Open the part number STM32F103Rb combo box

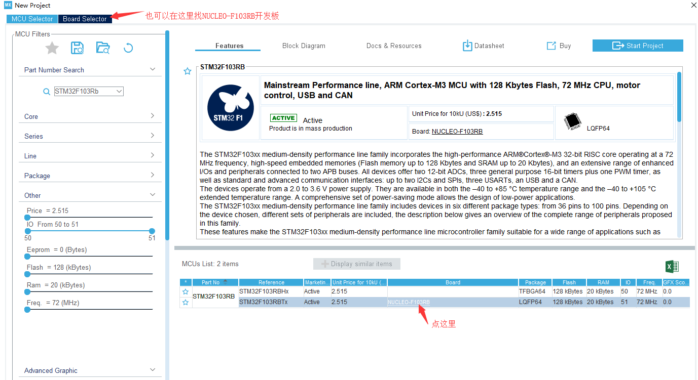(x=89, y=92)
